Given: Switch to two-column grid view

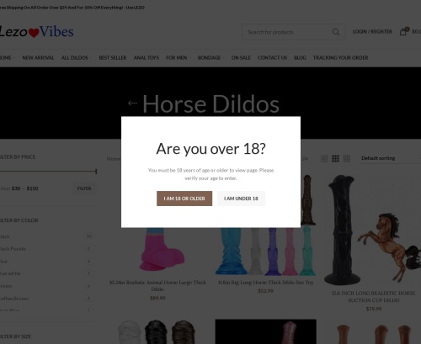Looking at the screenshot, I should (x=324, y=159).
